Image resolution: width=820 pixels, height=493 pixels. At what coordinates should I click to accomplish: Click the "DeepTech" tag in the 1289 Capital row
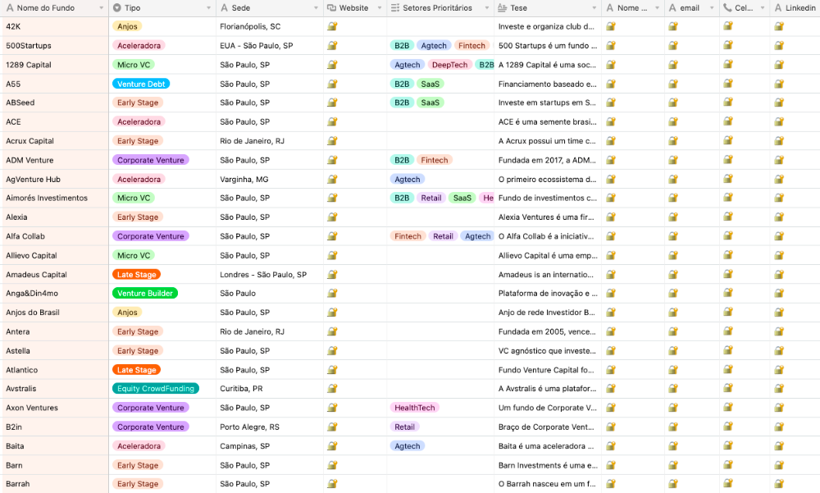point(449,64)
